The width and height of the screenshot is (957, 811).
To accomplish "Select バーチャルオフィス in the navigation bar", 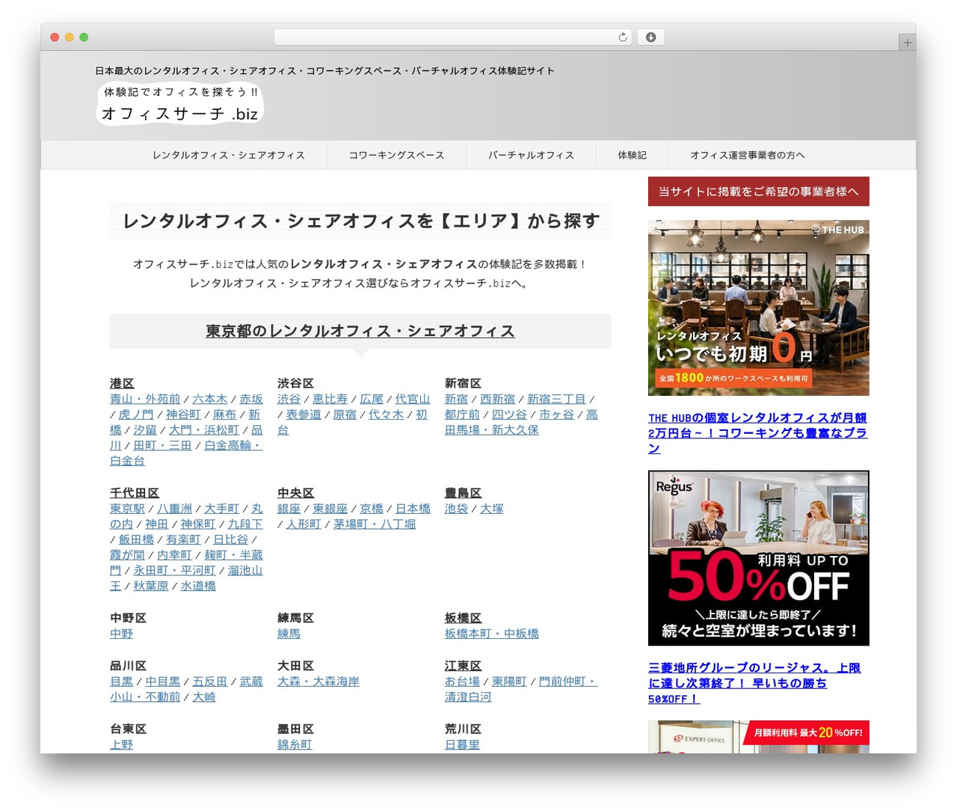I will pos(531,155).
